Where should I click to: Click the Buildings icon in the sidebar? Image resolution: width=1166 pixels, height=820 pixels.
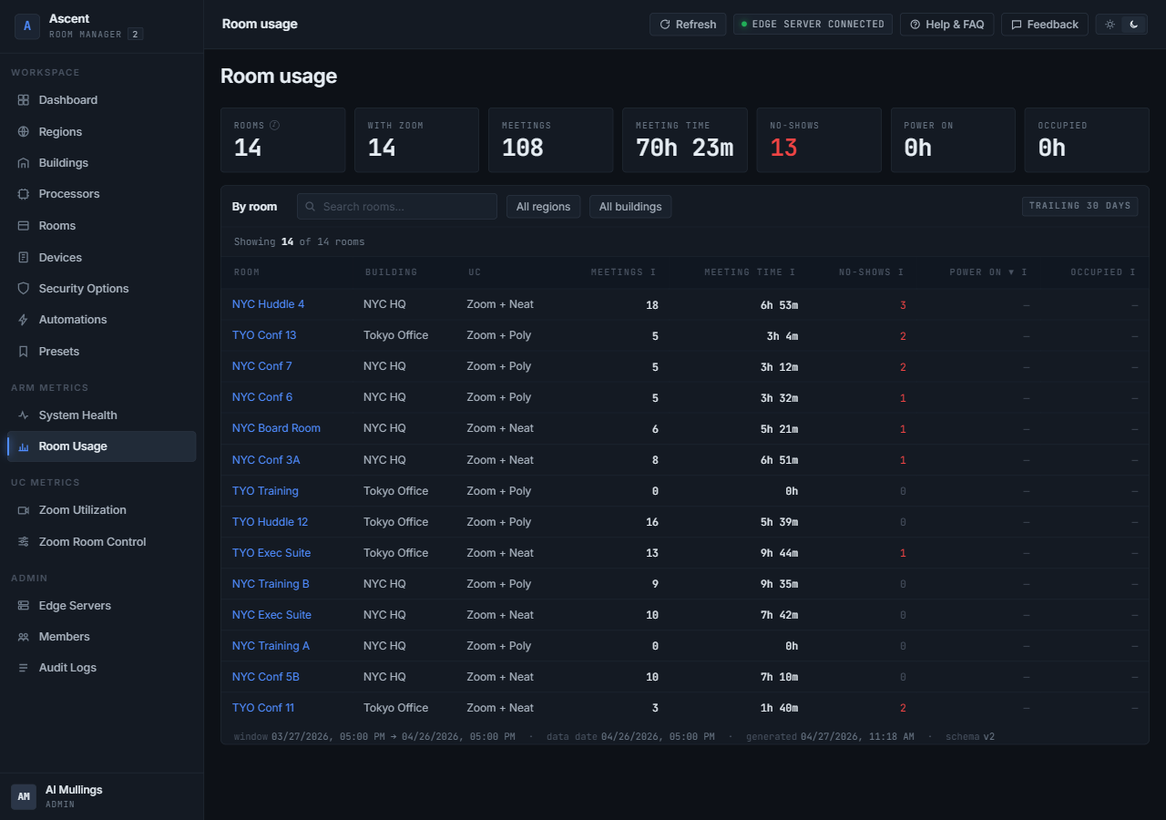(24, 163)
